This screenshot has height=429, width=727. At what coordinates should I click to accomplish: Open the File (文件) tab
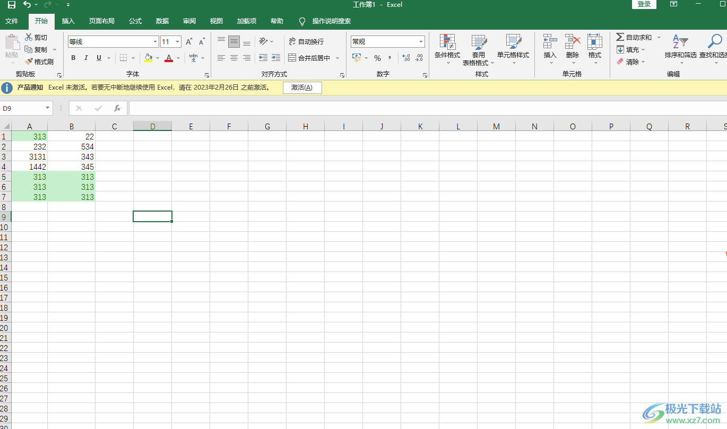[12, 21]
